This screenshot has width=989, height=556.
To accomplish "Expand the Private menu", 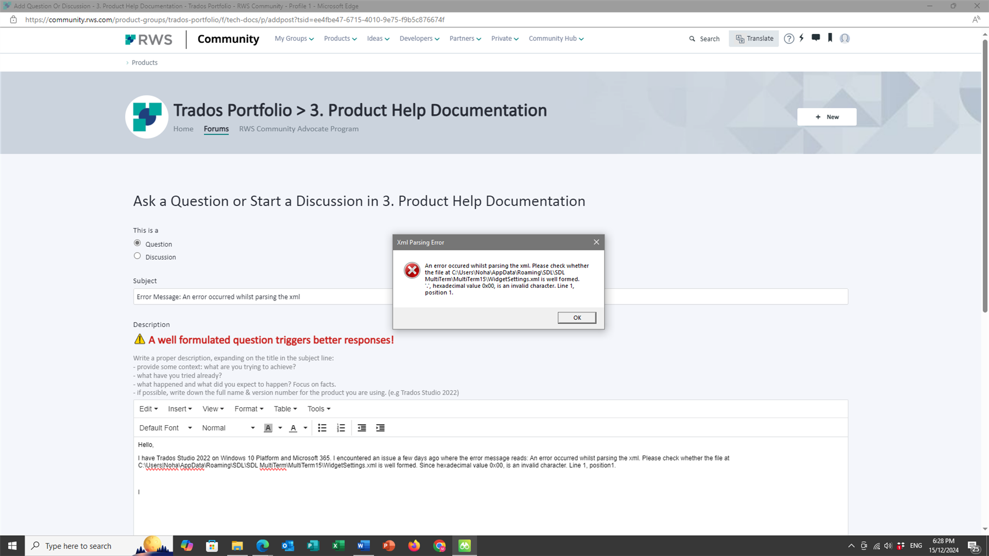I will [504, 38].
